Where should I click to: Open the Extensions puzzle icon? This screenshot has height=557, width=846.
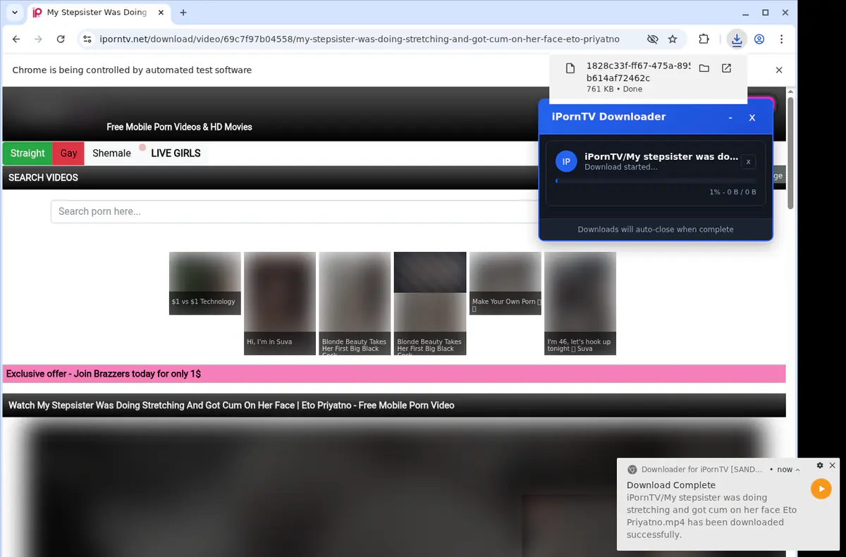click(704, 39)
